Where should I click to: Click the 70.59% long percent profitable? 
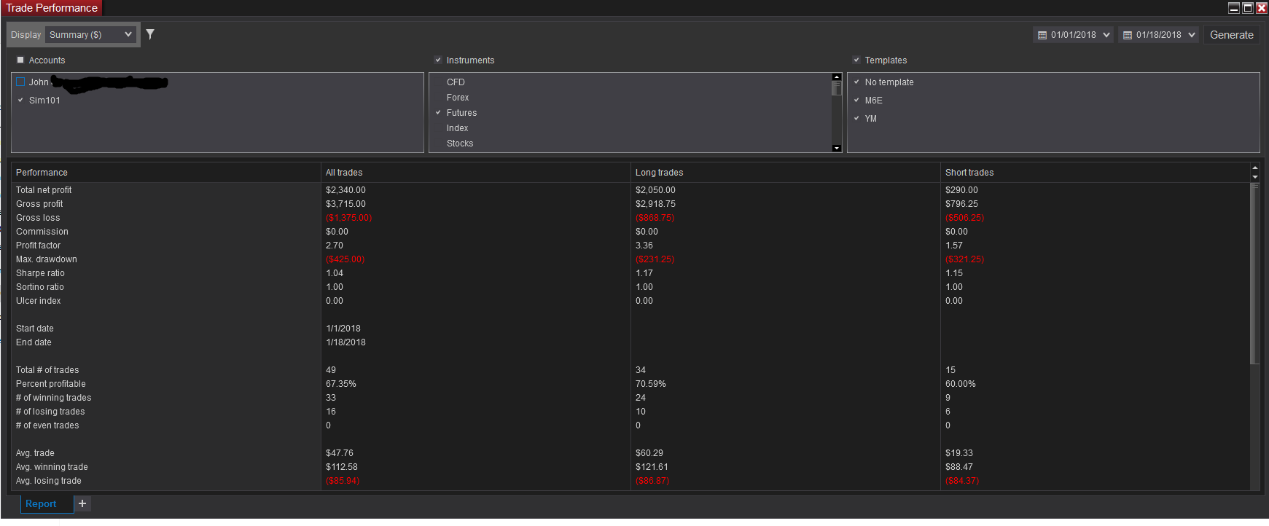(x=651, y=384)
